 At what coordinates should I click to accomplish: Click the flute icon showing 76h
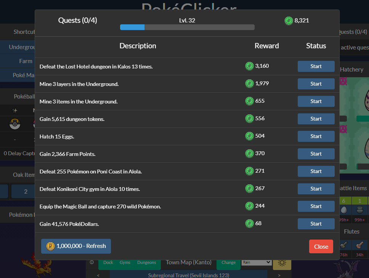[x=343, y=245]
